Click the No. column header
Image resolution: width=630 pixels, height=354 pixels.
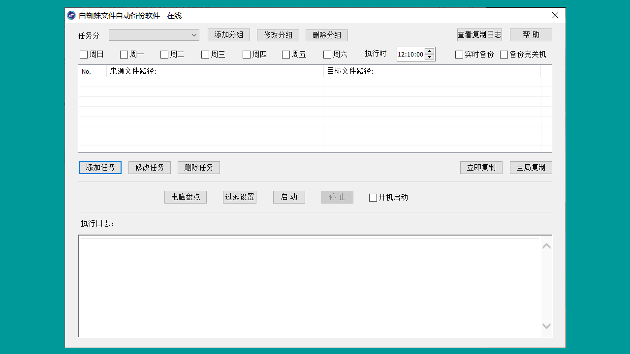(x=93, y=71)
